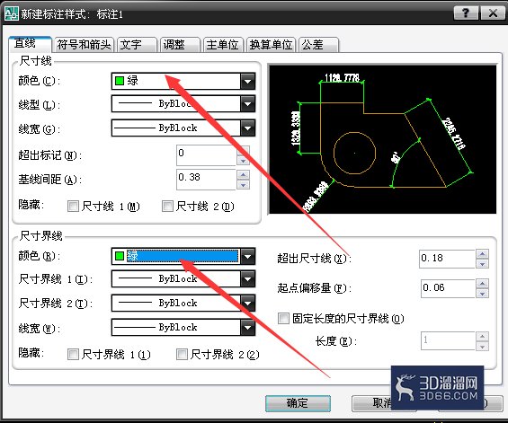The width and height of the screenshot is (508, 423).
Task: Expand dimension line 线型(L) dropdown
Action: pyautogui.click(x=248, y=104)
